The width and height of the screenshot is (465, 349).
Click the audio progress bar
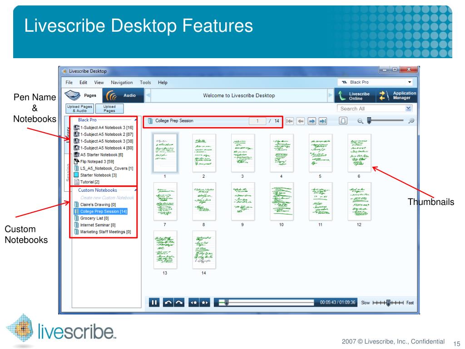coord(266,303)
